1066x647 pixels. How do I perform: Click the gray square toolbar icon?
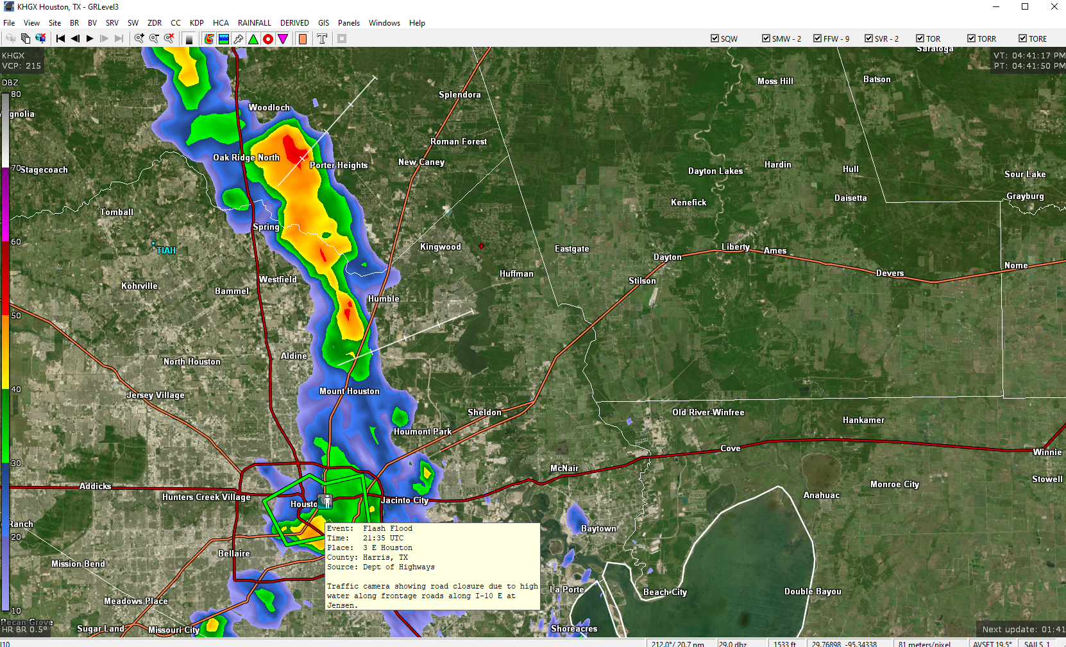342,39
